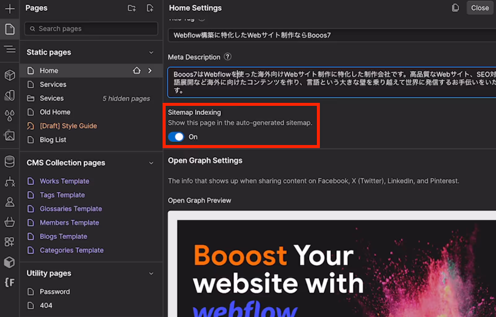Open the Logic flow icon
The height and width of the screenshot is (317, 496).
click(x=10, y=181)
